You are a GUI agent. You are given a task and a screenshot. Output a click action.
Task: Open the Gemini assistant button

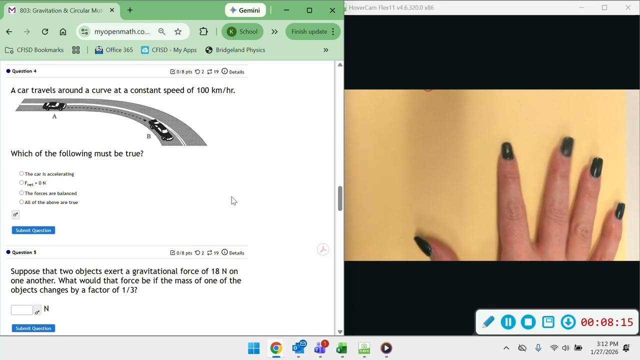click(245, 10)
